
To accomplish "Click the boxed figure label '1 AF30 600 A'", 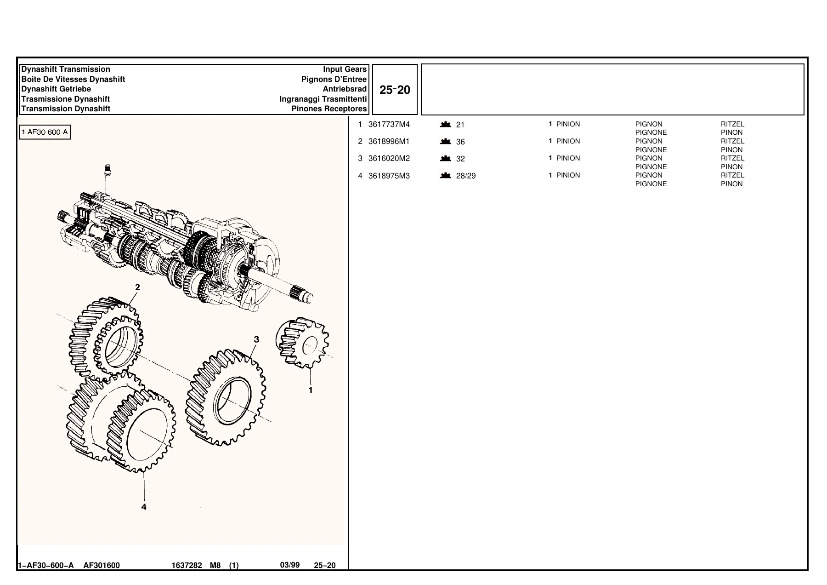I will coord(45,132).
